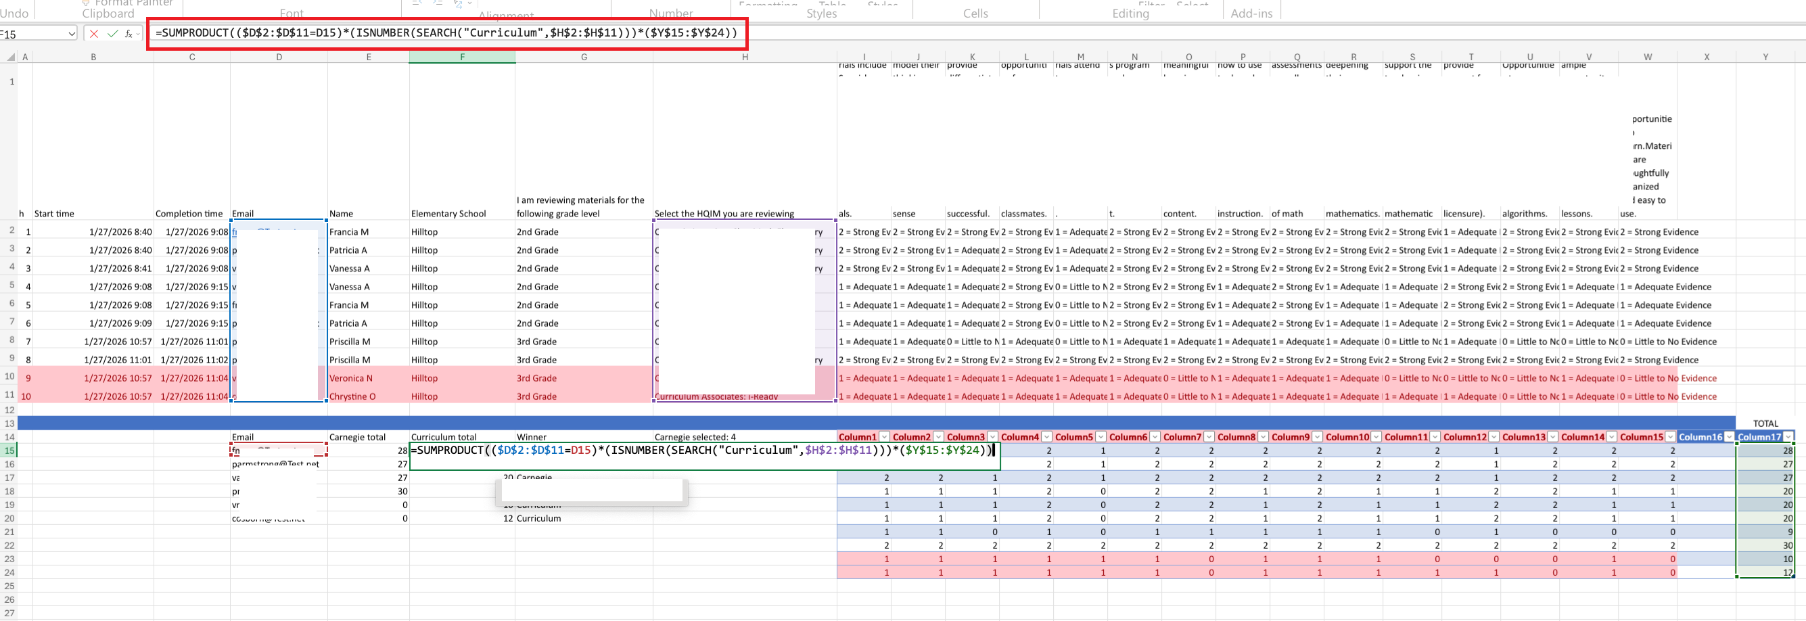Click 'Select the HQIM you are reviewing' header

tap(745, 214)
